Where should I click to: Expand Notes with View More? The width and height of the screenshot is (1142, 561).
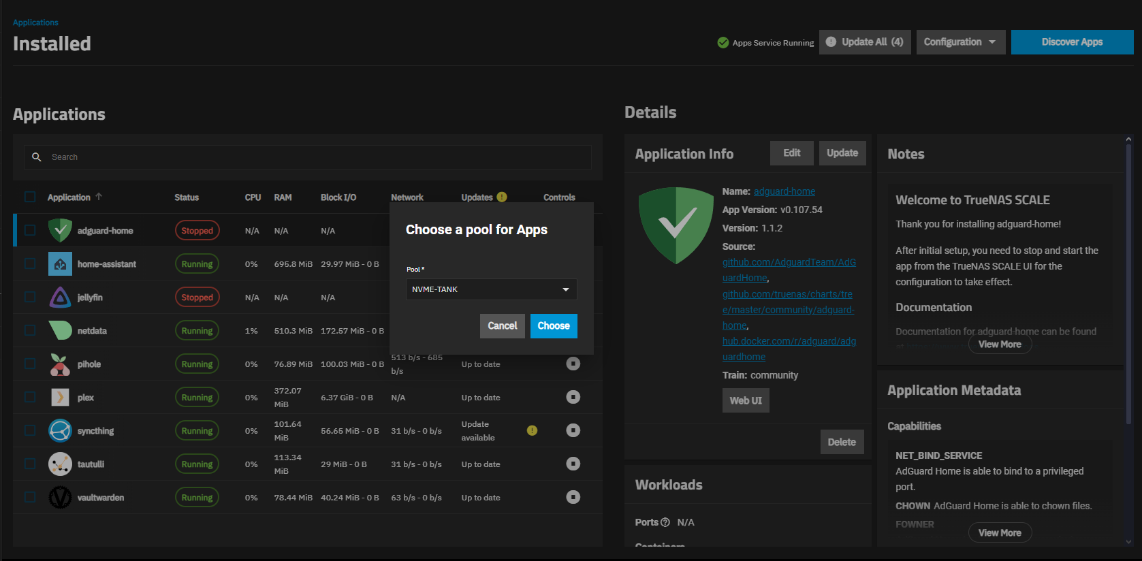[x=1000, y=344]
